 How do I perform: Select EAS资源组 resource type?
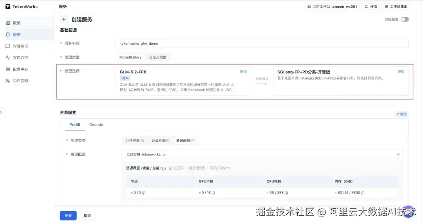click(160, 141)
